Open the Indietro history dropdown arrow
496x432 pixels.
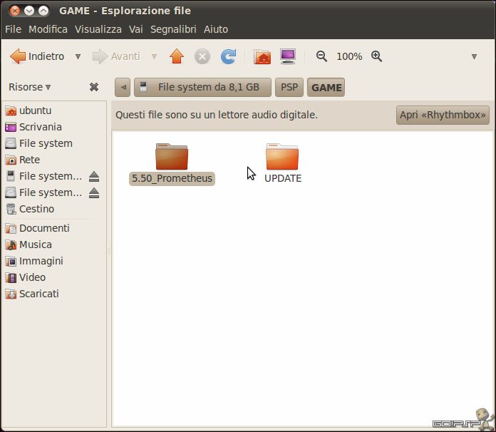[78, 56]
